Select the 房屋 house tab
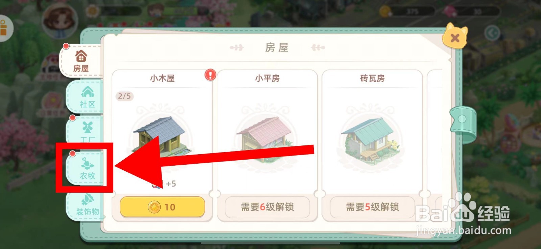The height and width of the screenshot is (249, 541). click(81, 61)
